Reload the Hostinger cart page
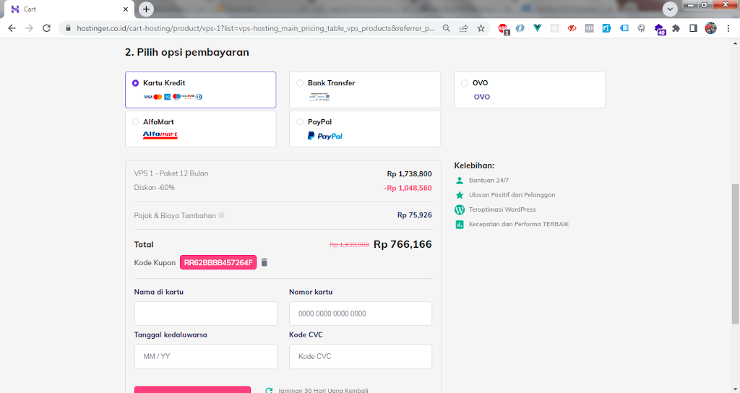This screenshot has width=740, height=393. coord(46,28)
